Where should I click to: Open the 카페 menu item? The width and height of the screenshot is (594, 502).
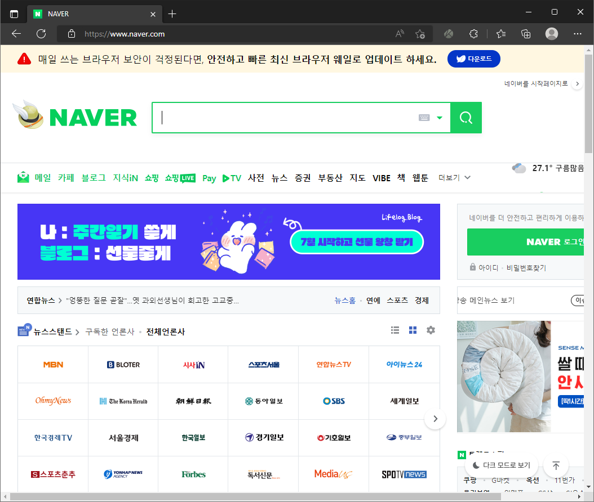tap(66, 178)
